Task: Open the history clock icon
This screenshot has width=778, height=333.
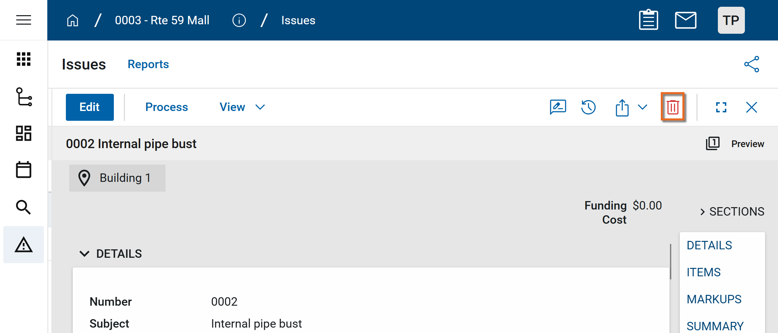Action: coord(588,107)
